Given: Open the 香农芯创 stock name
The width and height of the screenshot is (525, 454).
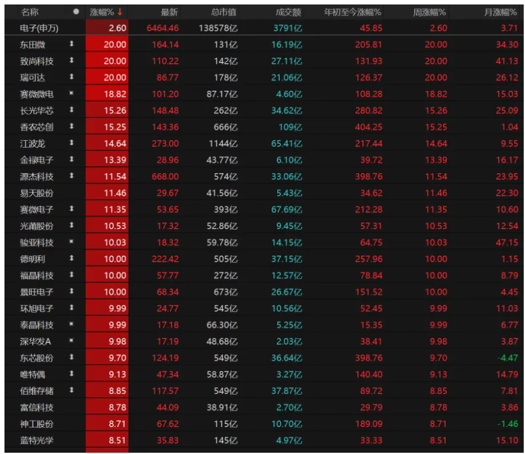Looking at the screenshot, I should 37,127.
